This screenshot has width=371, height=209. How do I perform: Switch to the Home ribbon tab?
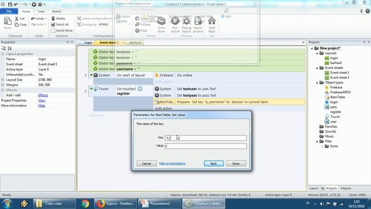point(26,12)
